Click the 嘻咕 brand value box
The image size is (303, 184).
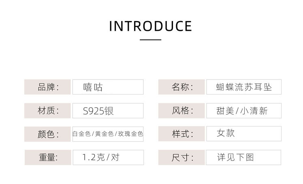(x=108, y=87)
